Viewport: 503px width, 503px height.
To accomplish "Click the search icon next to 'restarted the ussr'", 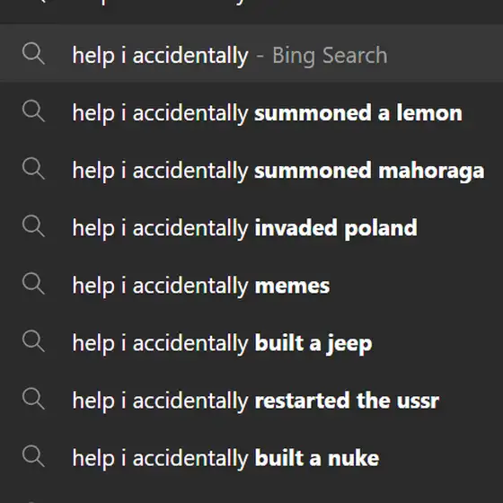I will pos(33,399).
